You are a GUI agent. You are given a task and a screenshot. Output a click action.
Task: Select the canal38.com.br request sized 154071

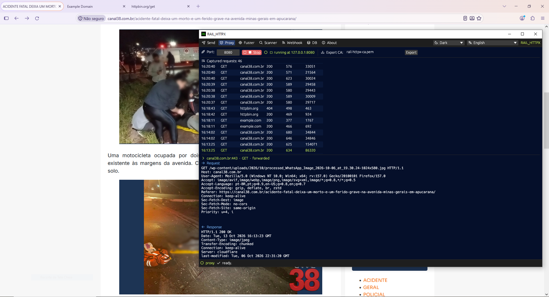tap(262, 144)
